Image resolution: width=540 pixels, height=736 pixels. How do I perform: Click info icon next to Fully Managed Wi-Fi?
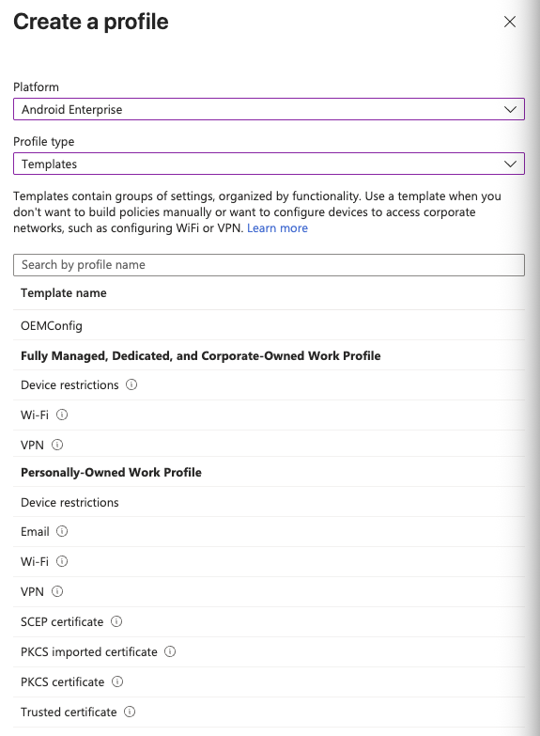[62, 415]
